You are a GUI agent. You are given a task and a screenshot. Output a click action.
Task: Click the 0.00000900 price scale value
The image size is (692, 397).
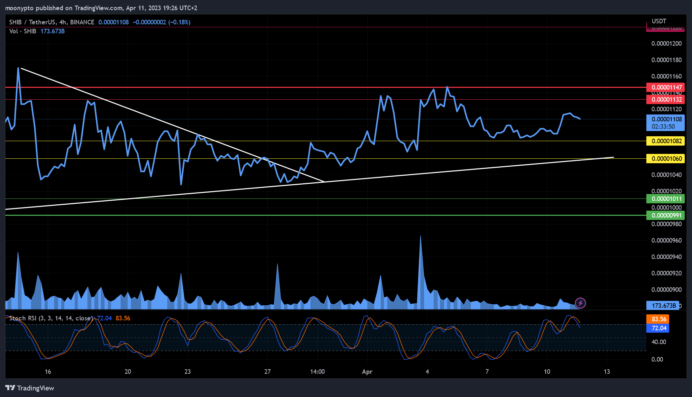pos(666,290)
